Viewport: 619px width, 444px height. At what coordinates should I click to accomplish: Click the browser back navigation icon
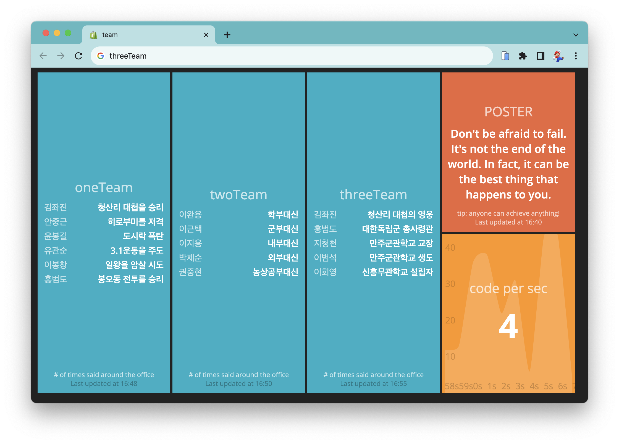43,56
